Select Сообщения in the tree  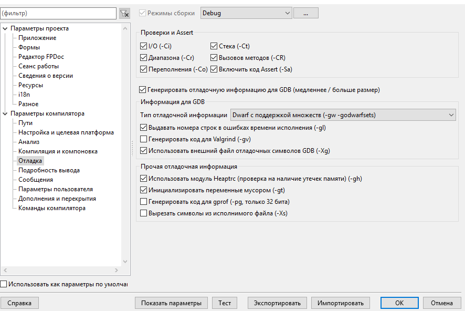coord(35,180)
